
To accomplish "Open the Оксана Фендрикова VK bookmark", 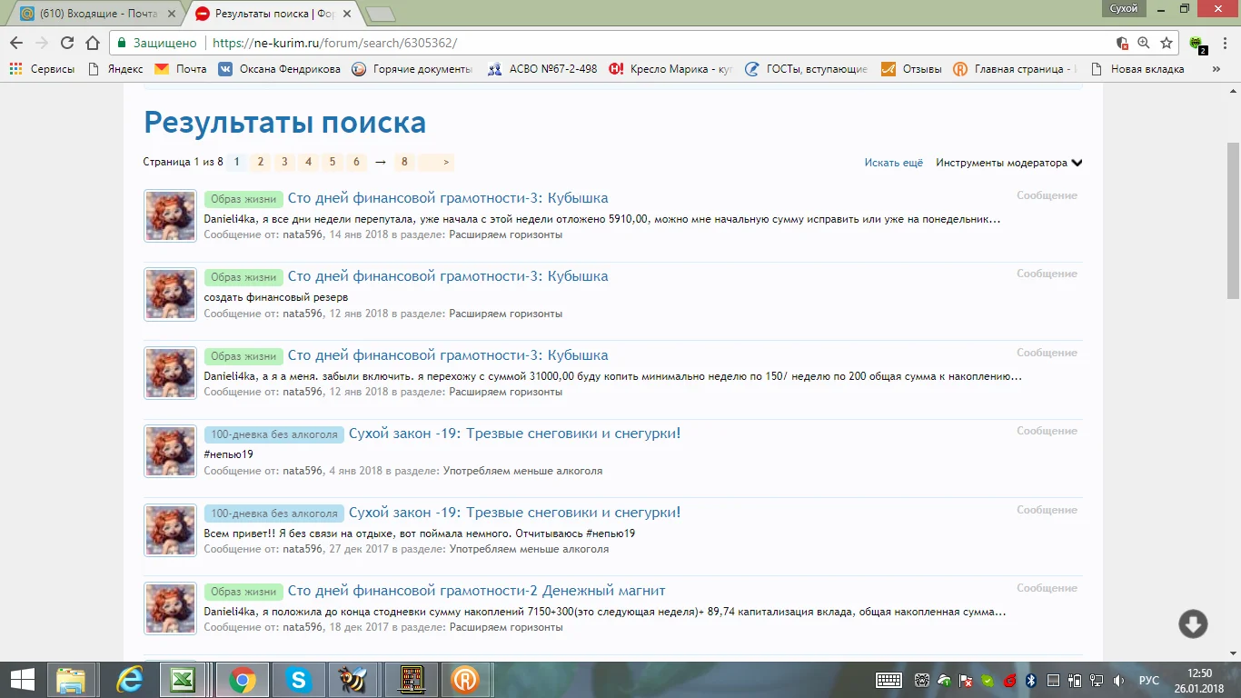I will [x=280, y=69].
